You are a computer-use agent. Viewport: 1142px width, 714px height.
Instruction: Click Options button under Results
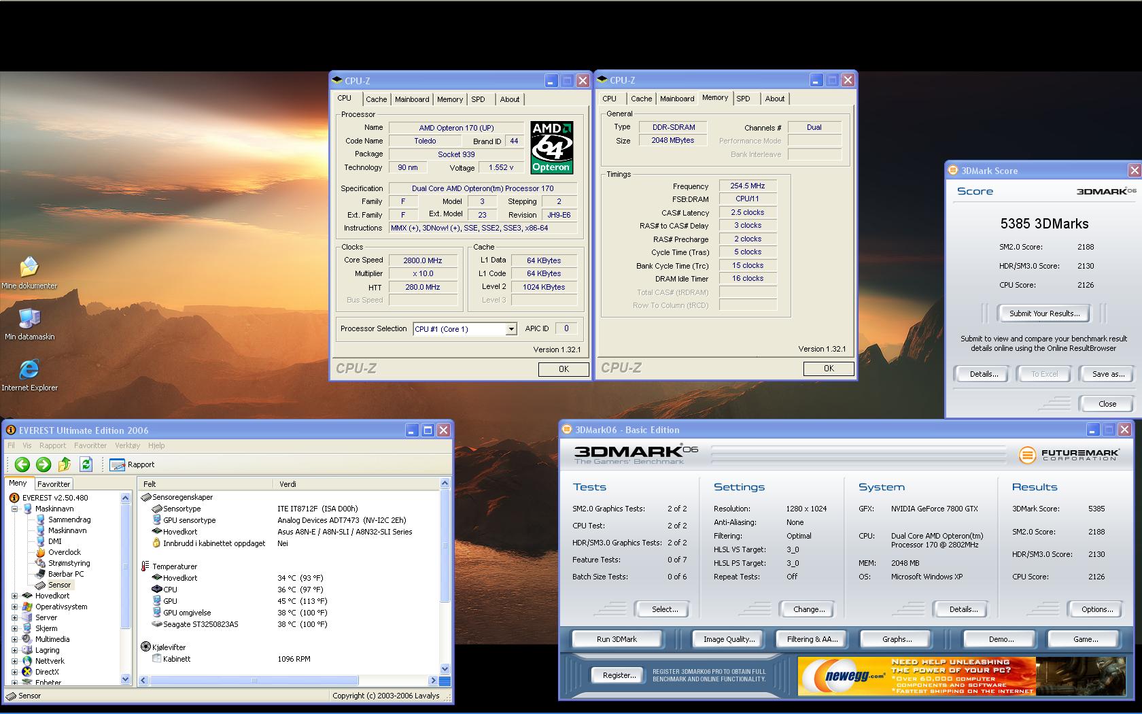click(1096, 609)
